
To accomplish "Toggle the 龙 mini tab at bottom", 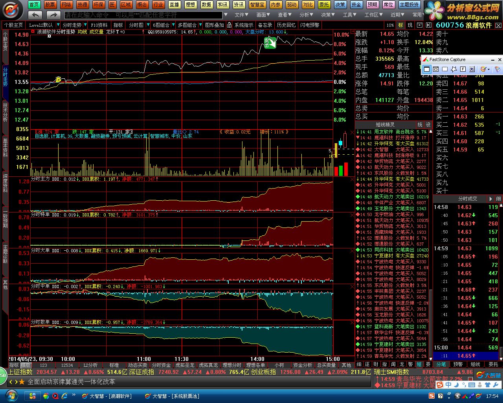I will point(402,365).
